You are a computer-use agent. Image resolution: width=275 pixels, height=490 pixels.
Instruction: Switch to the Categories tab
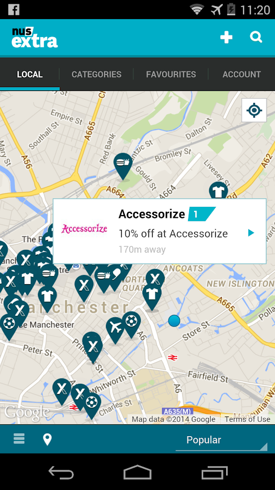tap(96, 75)
